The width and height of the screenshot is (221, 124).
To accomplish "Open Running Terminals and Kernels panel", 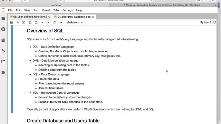I will point(3,29).
